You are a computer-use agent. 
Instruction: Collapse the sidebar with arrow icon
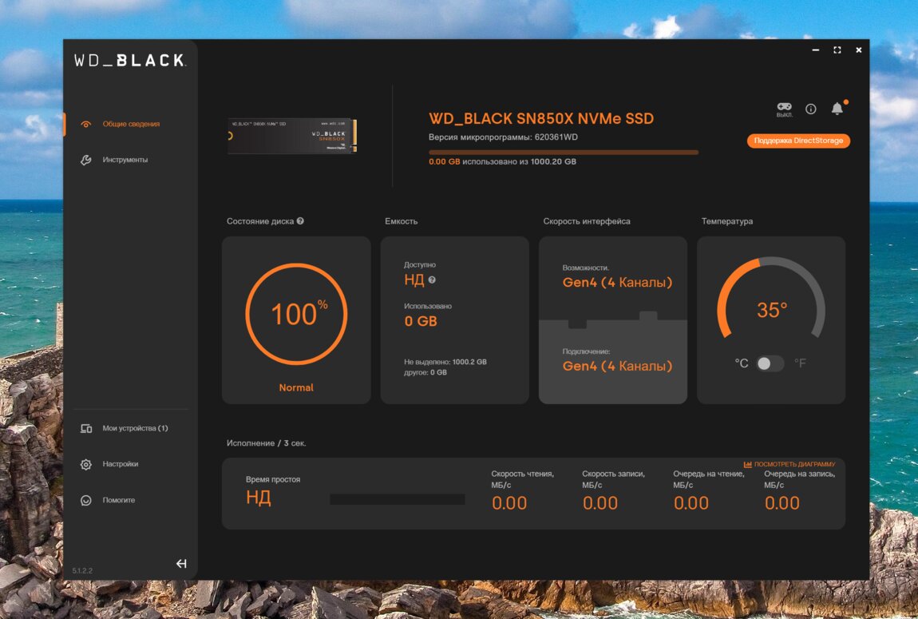pyautogui.click(x=181, y=564)
